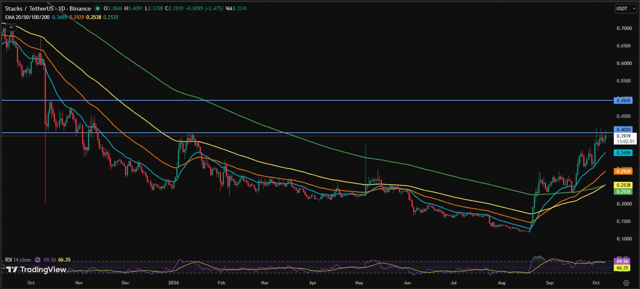Select the 0.4945 horizontal line price label
Screen dimensions: 640x289
[624, 100]
